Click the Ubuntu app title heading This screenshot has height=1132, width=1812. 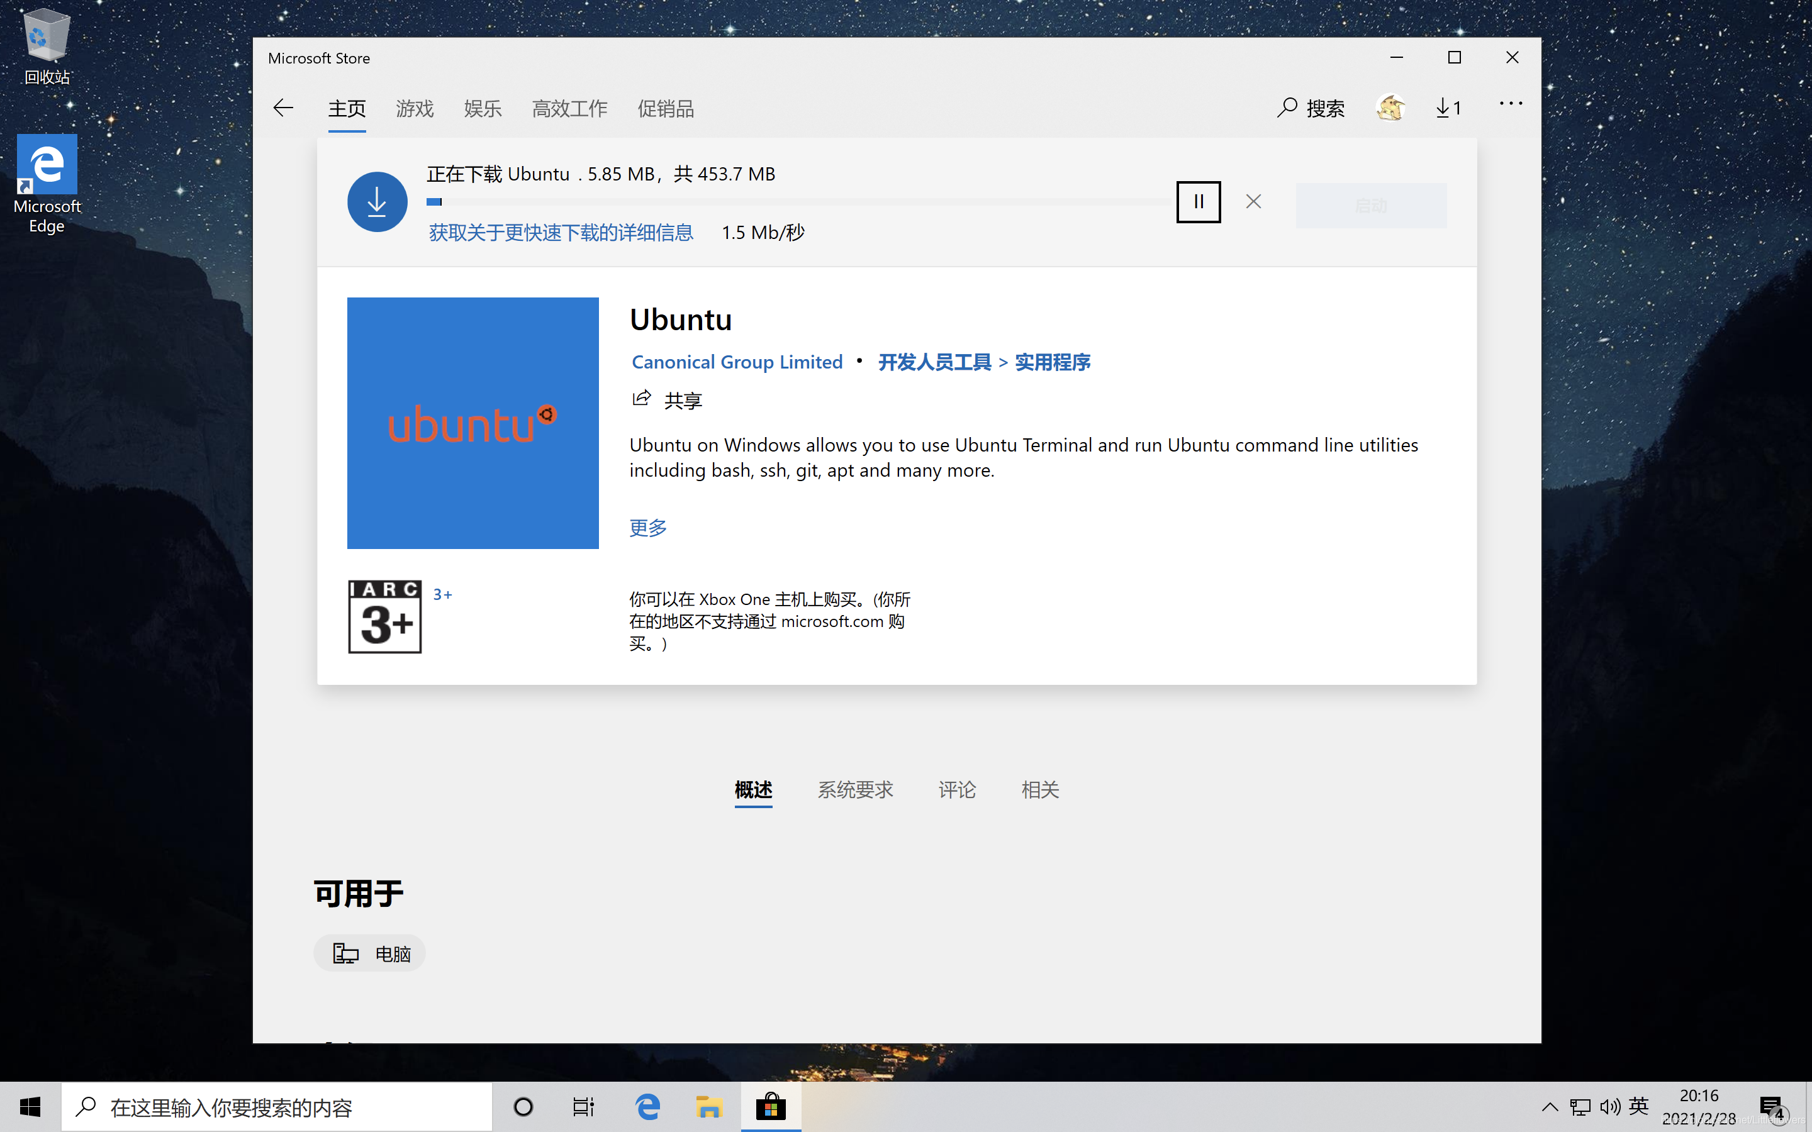tap(681, 319)
